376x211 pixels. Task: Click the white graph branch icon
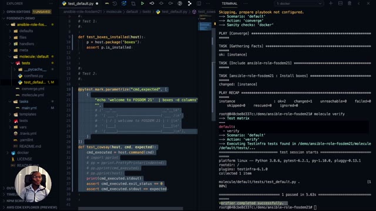(x=189, y=4)
